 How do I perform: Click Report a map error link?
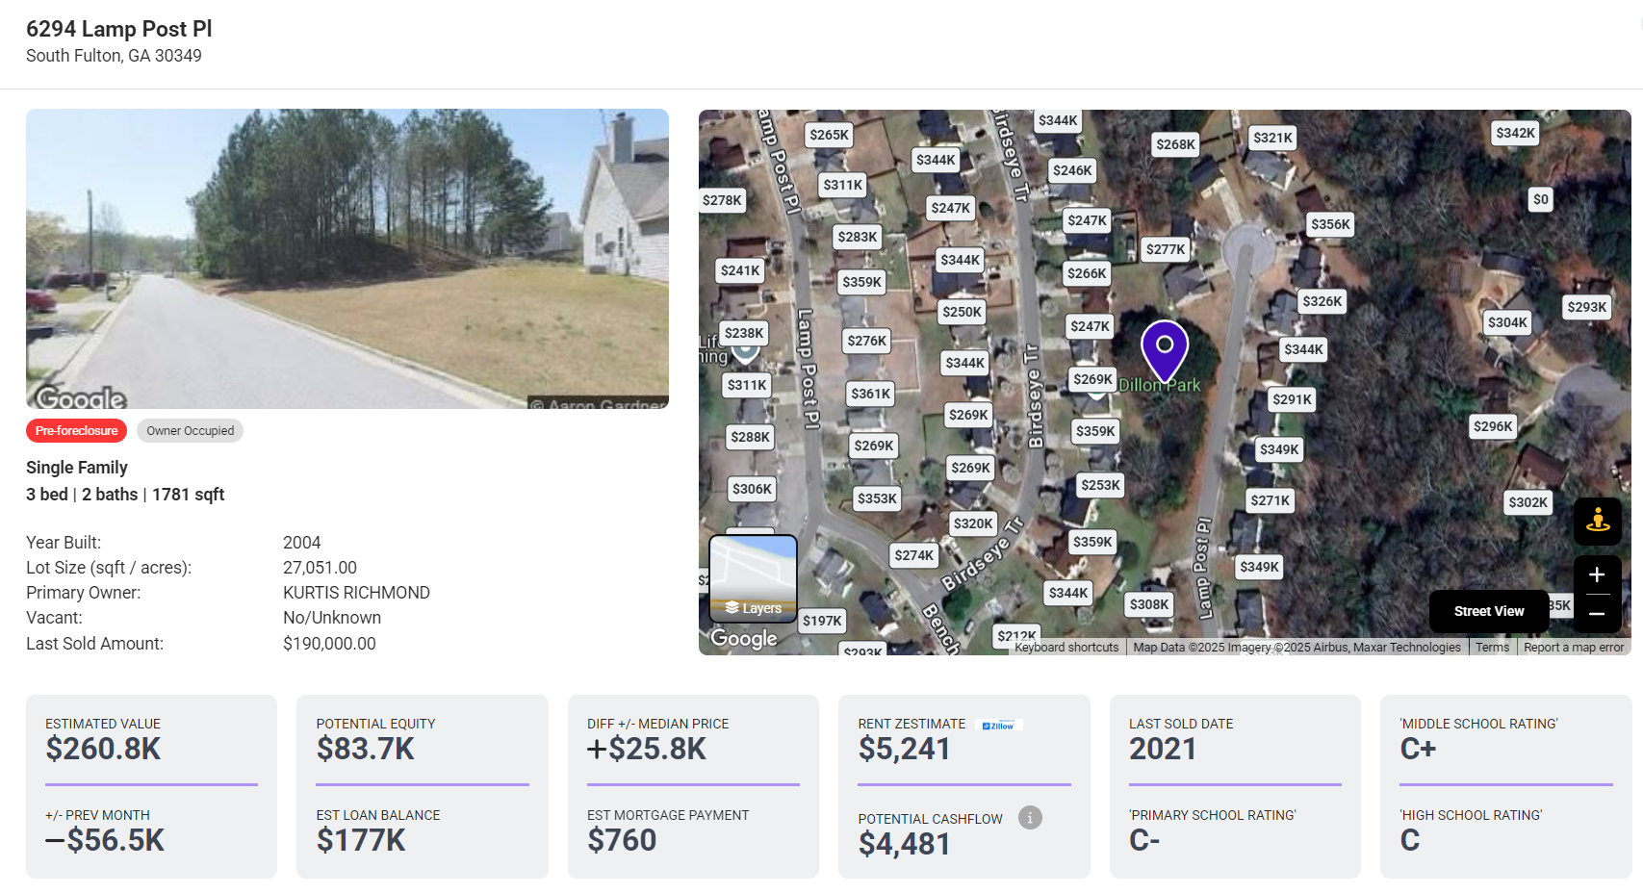coord(1574,648)
